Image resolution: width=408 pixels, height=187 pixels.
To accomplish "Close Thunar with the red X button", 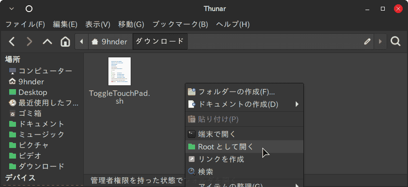I will pyautogui.click(x=398, y=9).
